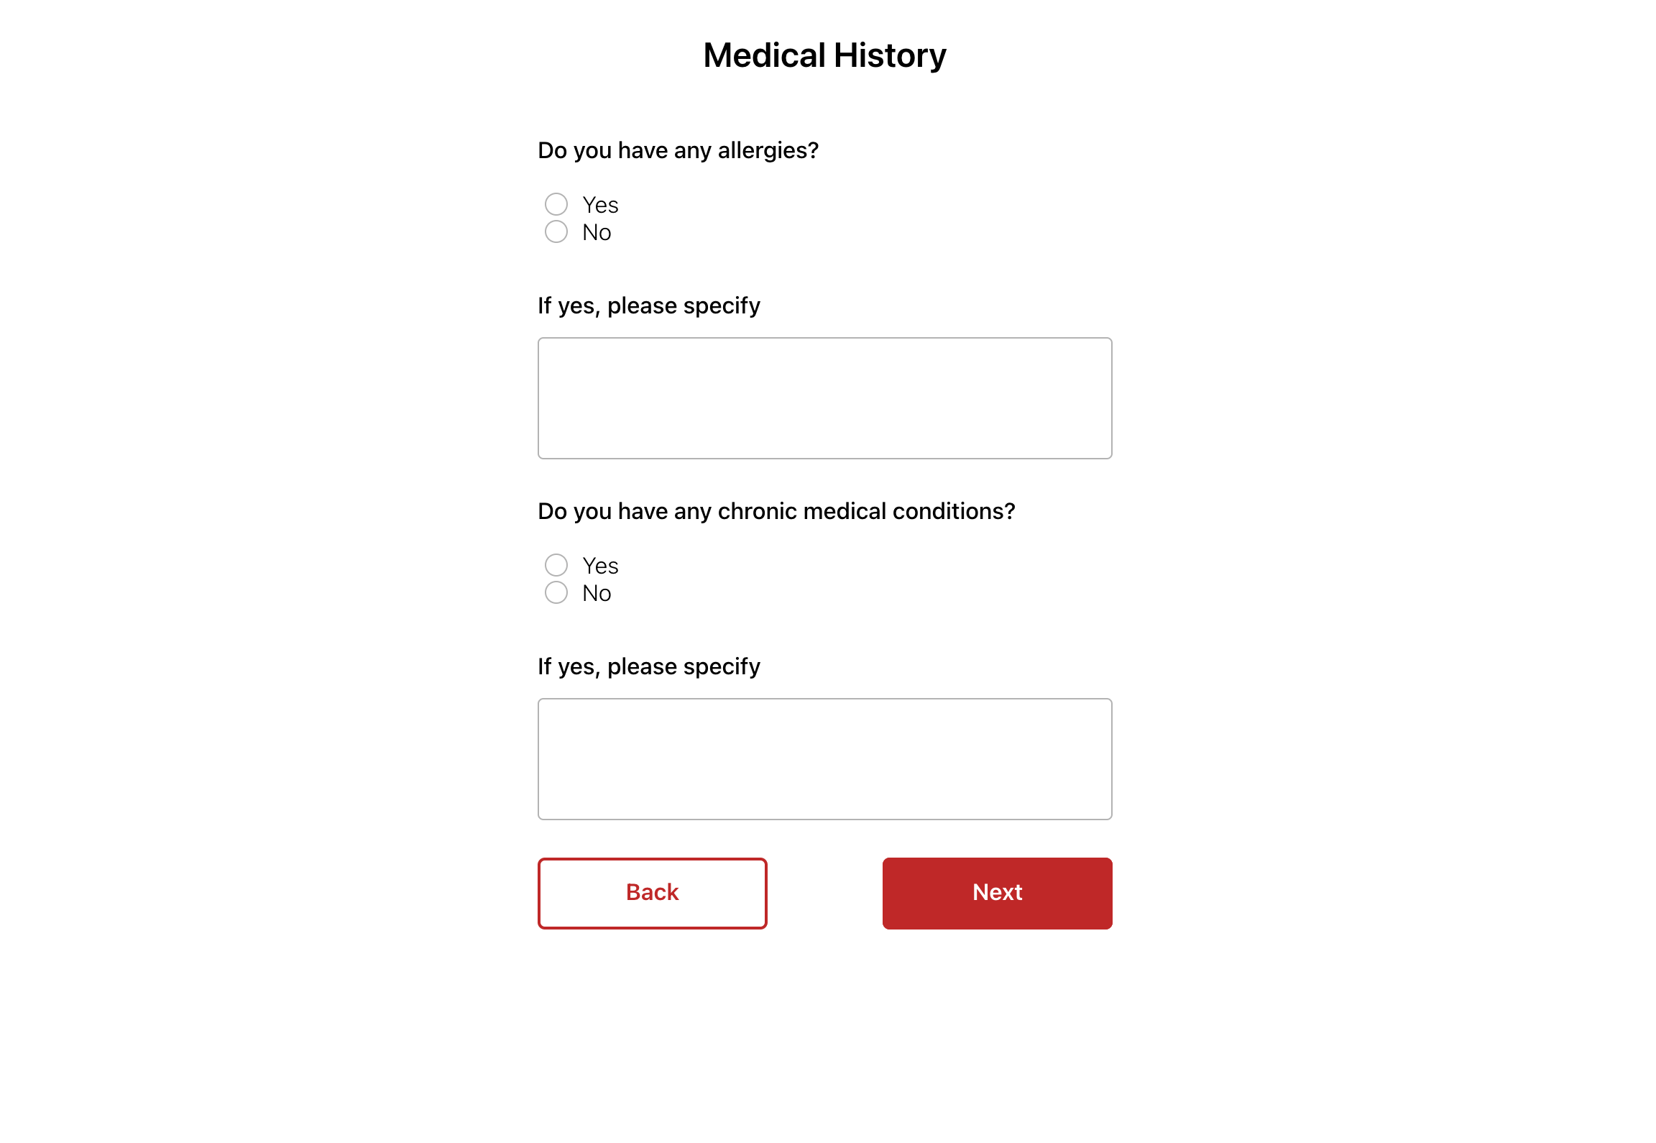Click the No label under allergies
This screenshot has width=1656, height=1143.
click(597, 232)
